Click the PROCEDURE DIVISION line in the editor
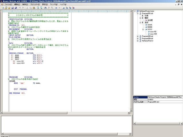The width and height of the screenshot is (183, 137). tap(21, 77)
